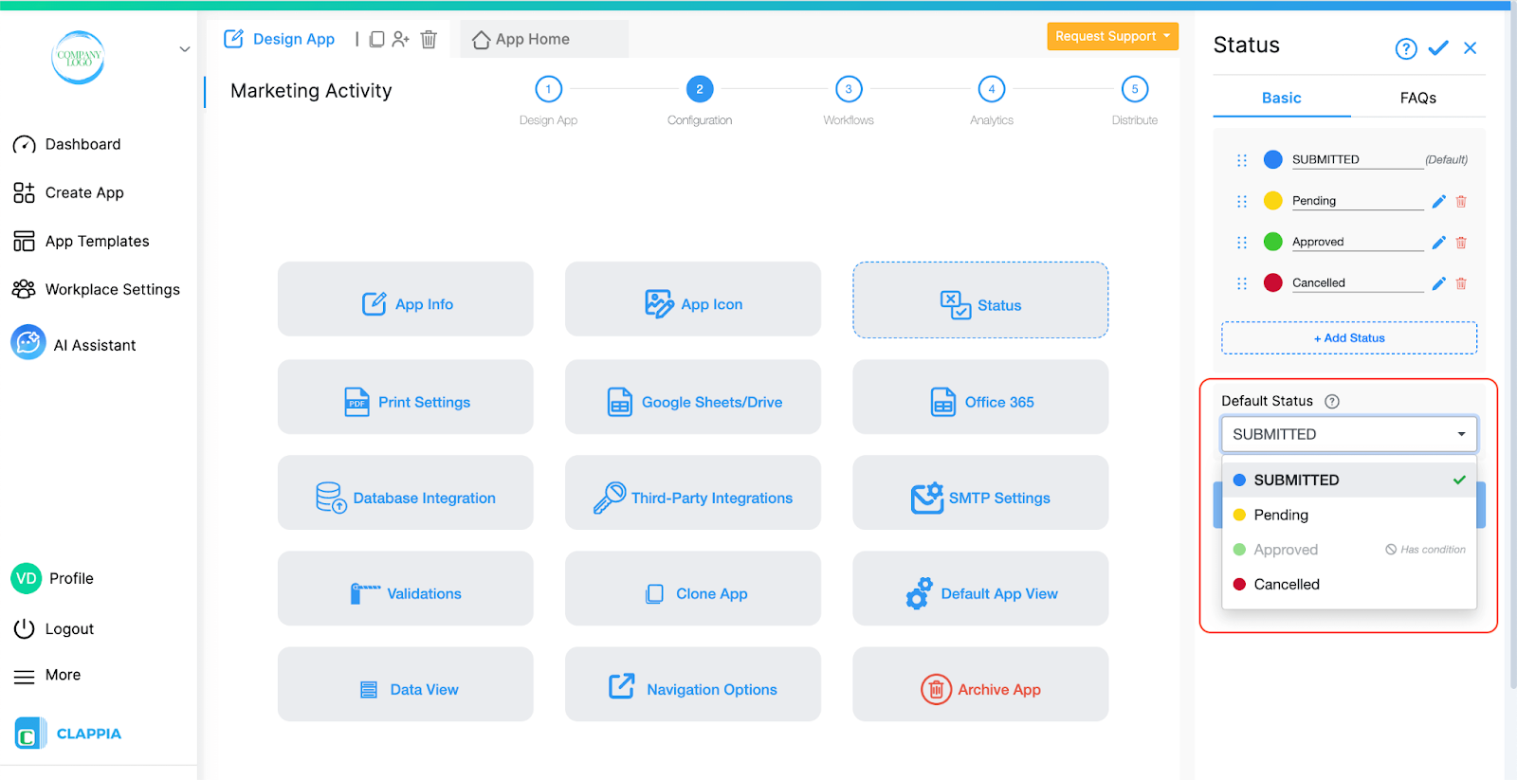Delete the Cancelled status
Viewport: 1517px width, 780px height.
tap(1461, 283)
